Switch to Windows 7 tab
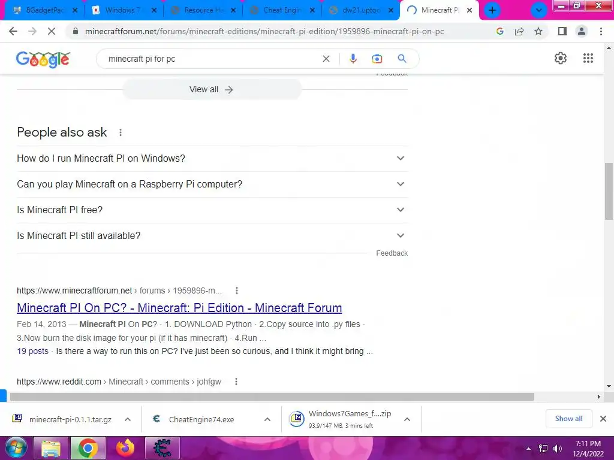Screen dimensions: 614x460 pyautogui.click(x=122, y=10)
